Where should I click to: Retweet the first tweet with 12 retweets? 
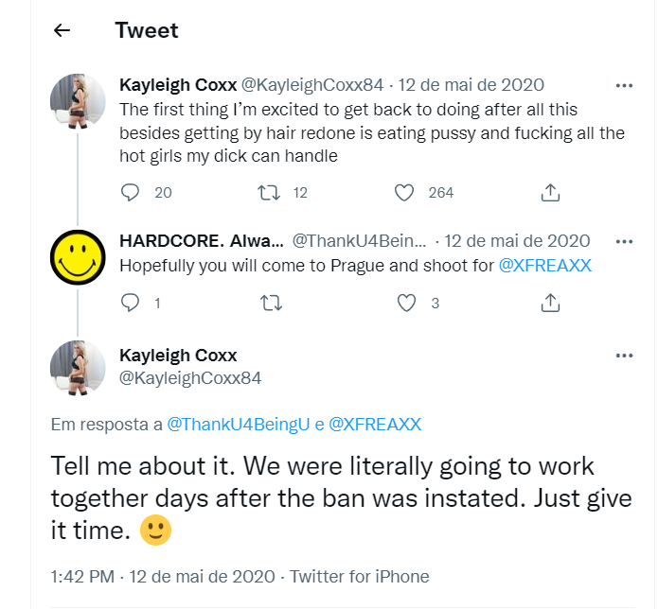269,192
